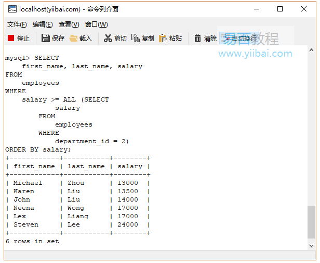
Task: Open the View (查看) menu
Action: coord(69,24)
